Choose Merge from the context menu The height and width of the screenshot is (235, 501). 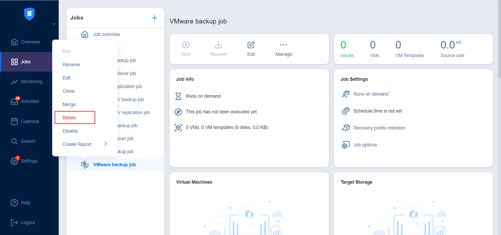pyautogui.click(x=69, y=104)
